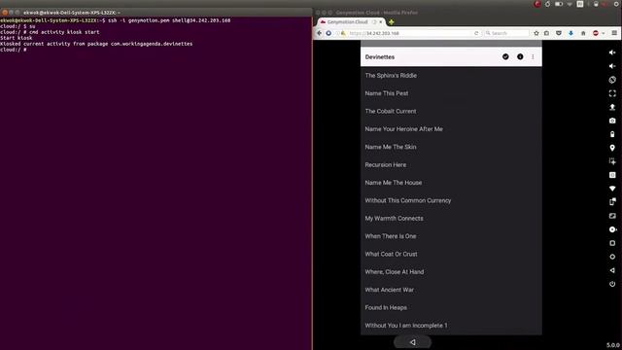The height and width of the screenshot is (350, 622).
Task: Open Firefox downloads arrow
Action: 570,33
